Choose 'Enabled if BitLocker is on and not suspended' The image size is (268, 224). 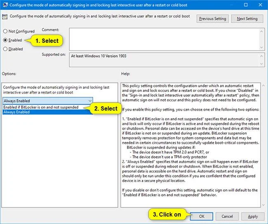tap(41, 107)
